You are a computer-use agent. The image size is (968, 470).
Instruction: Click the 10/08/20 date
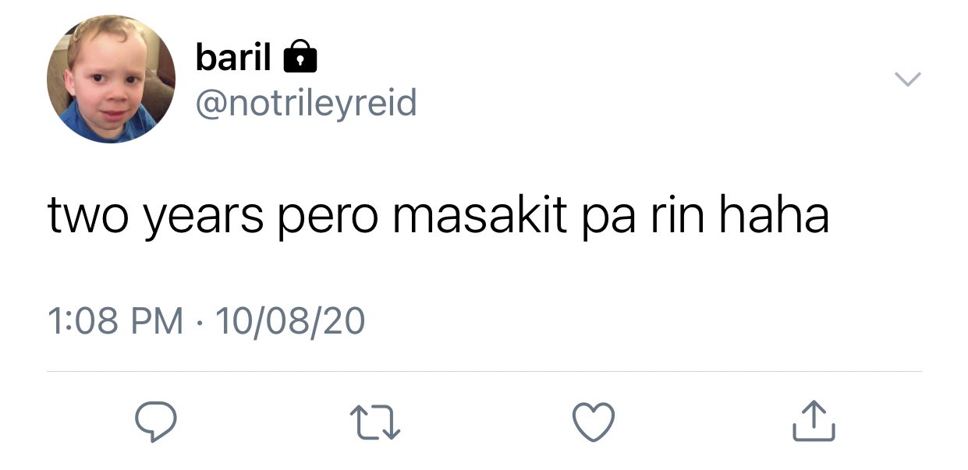pyautogui.click(x=290, y=321)
